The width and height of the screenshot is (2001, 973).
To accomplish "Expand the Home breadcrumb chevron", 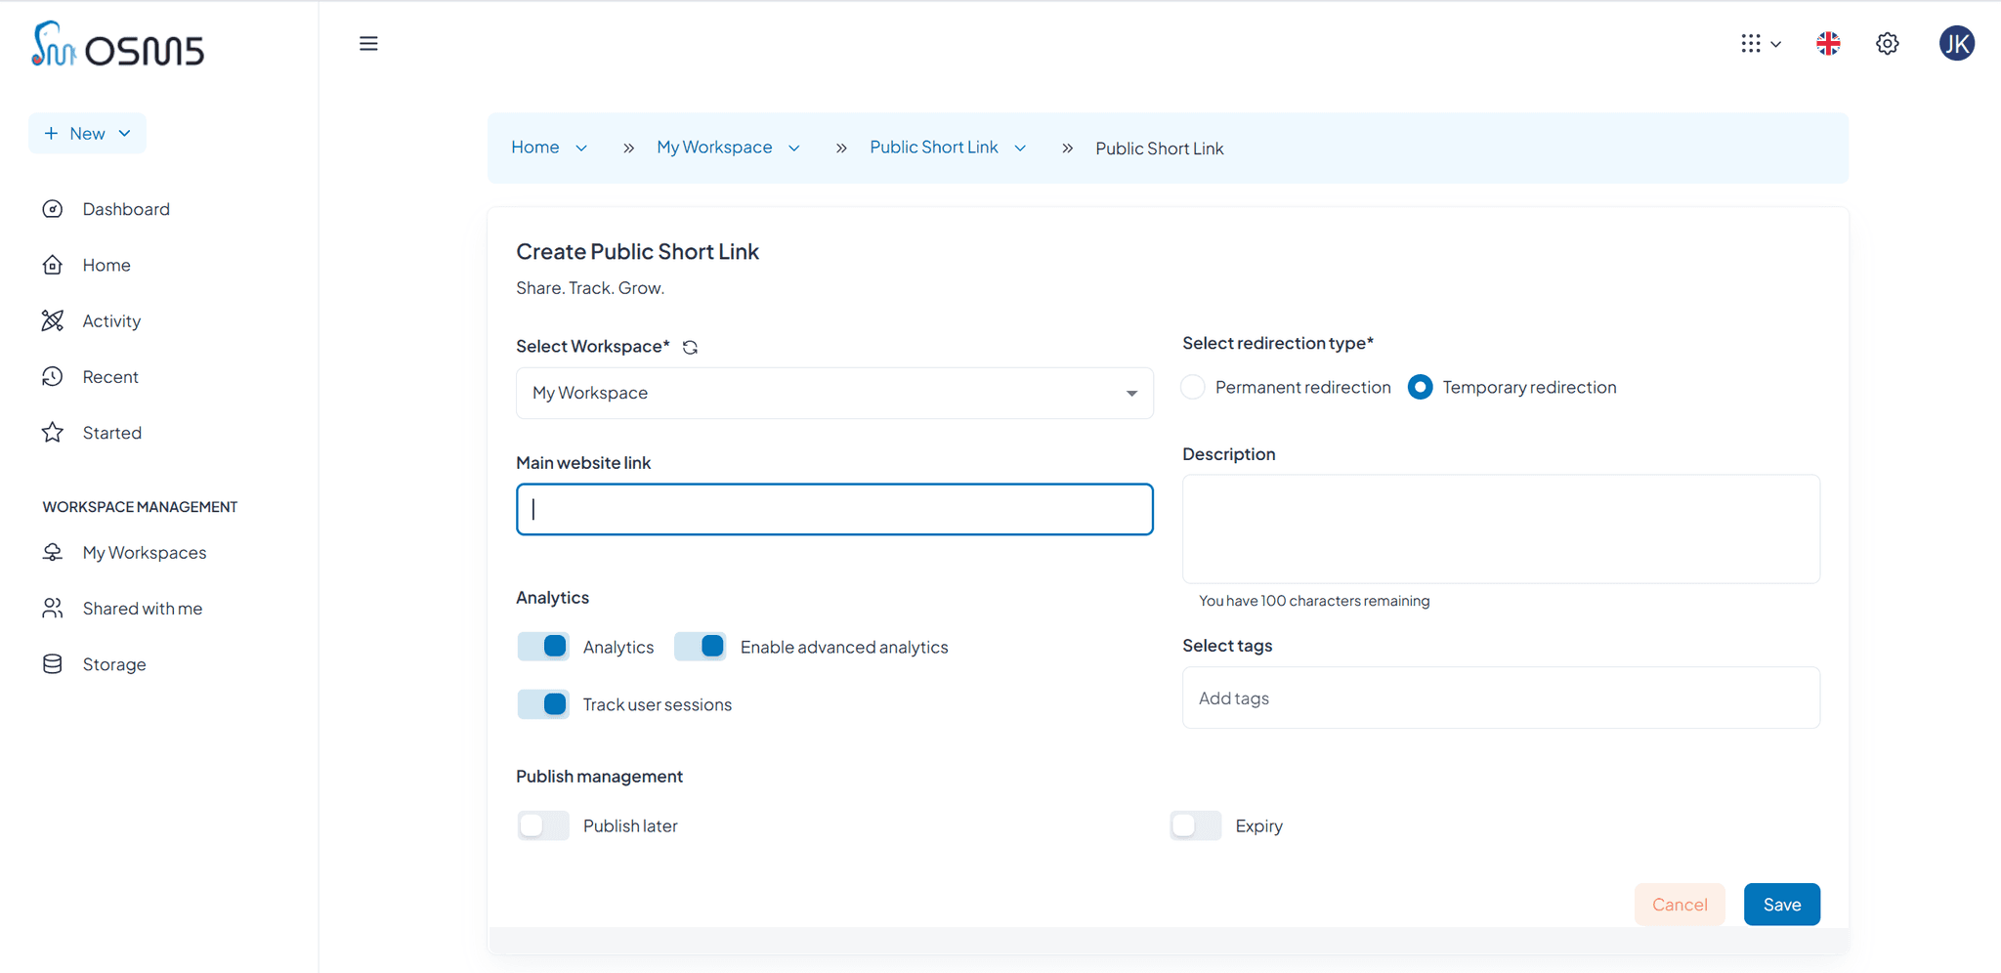I will pyautogui.click(x=581, y=148).
